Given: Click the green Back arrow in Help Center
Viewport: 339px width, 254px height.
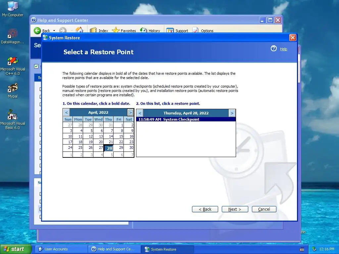Looking at the screenshot, I should coord(37,30).
